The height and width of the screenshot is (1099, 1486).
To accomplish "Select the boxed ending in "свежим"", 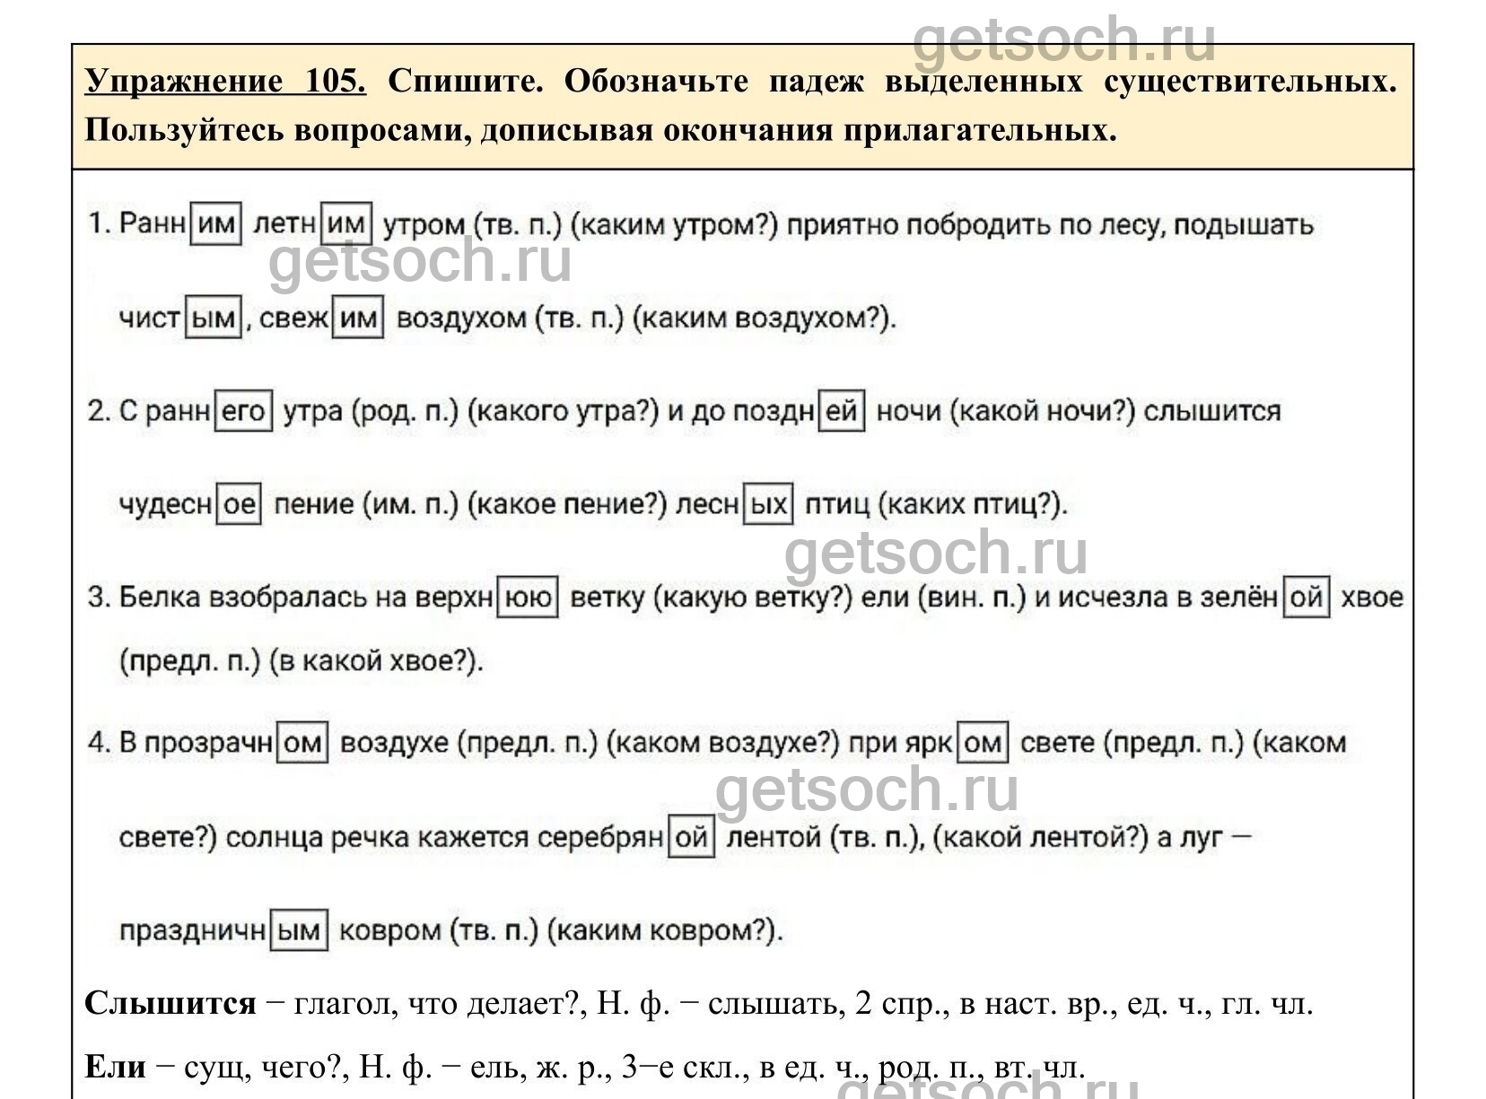I will pyautogui.click(x=358, y=318).
